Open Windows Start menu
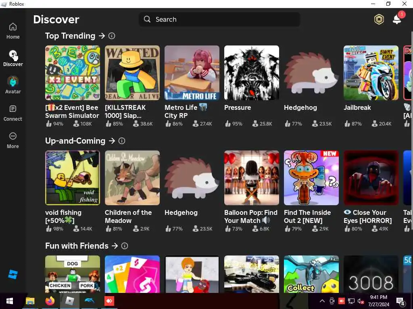This screenshot has height=309, width=413. 10,301
